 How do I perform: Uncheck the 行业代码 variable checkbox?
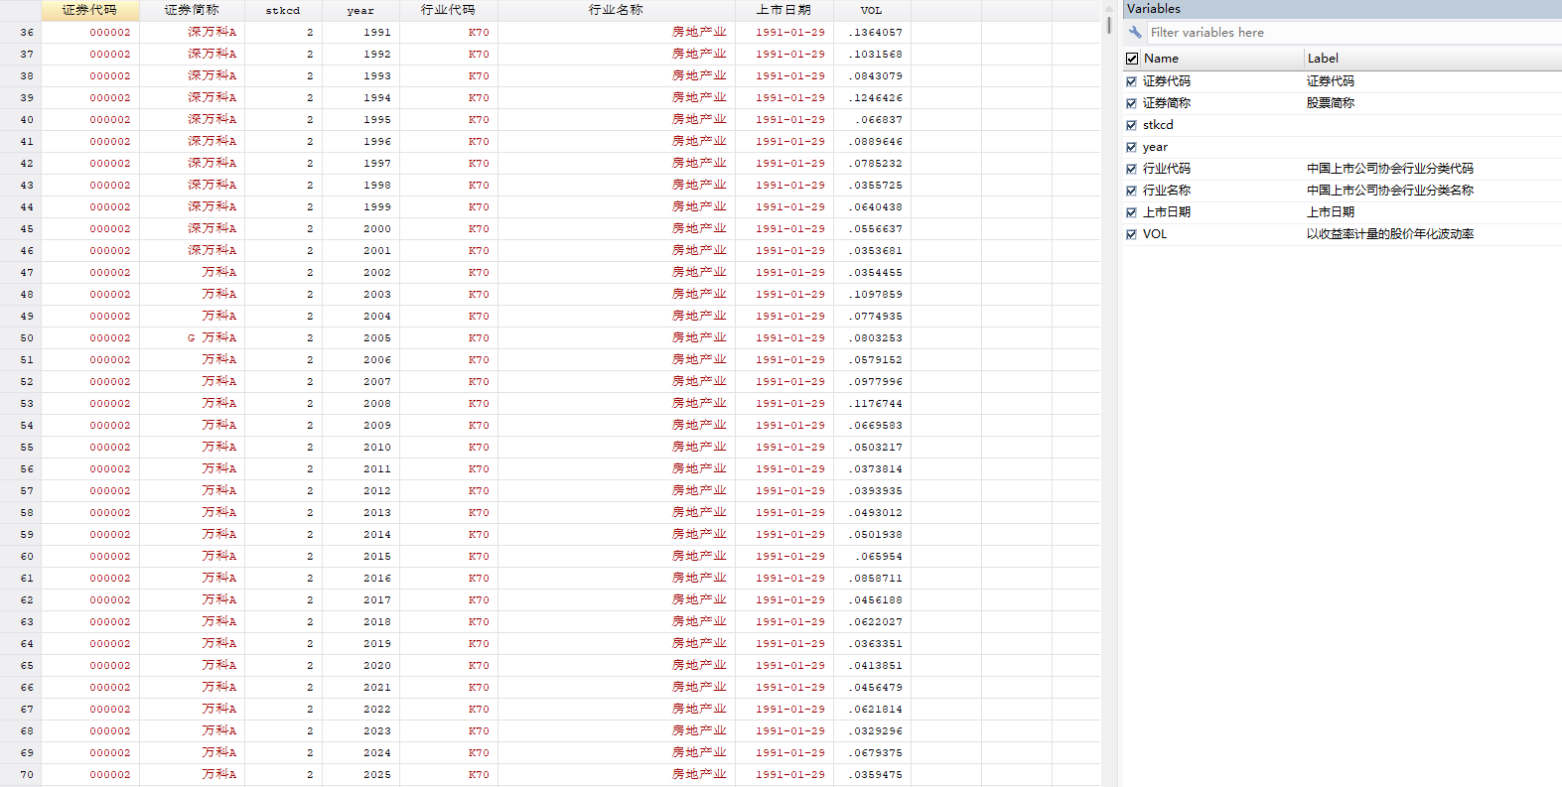[1131, 169]
